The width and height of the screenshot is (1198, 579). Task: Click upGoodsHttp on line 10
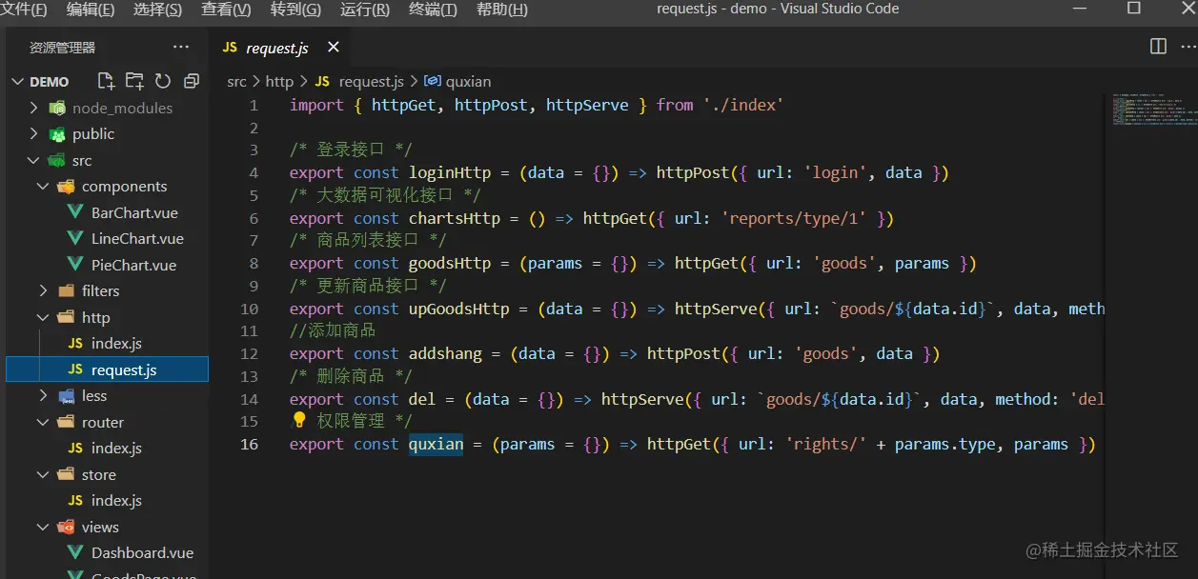[459, 309]
